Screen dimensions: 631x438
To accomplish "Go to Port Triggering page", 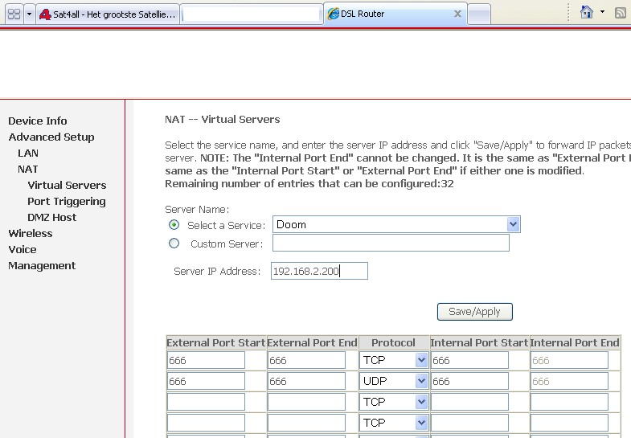I will click(67, 201).
